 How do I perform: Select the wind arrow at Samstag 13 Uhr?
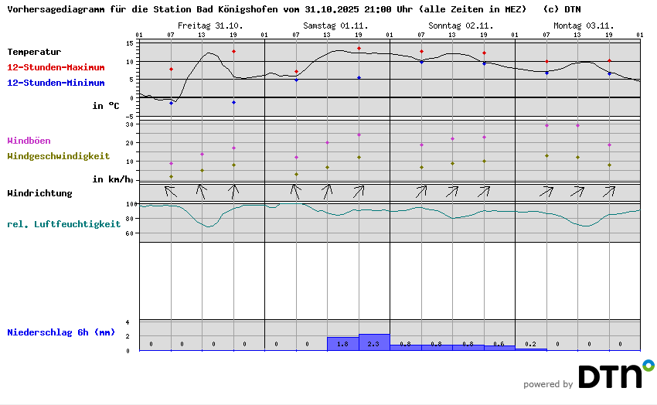click(x=328, y=191)
